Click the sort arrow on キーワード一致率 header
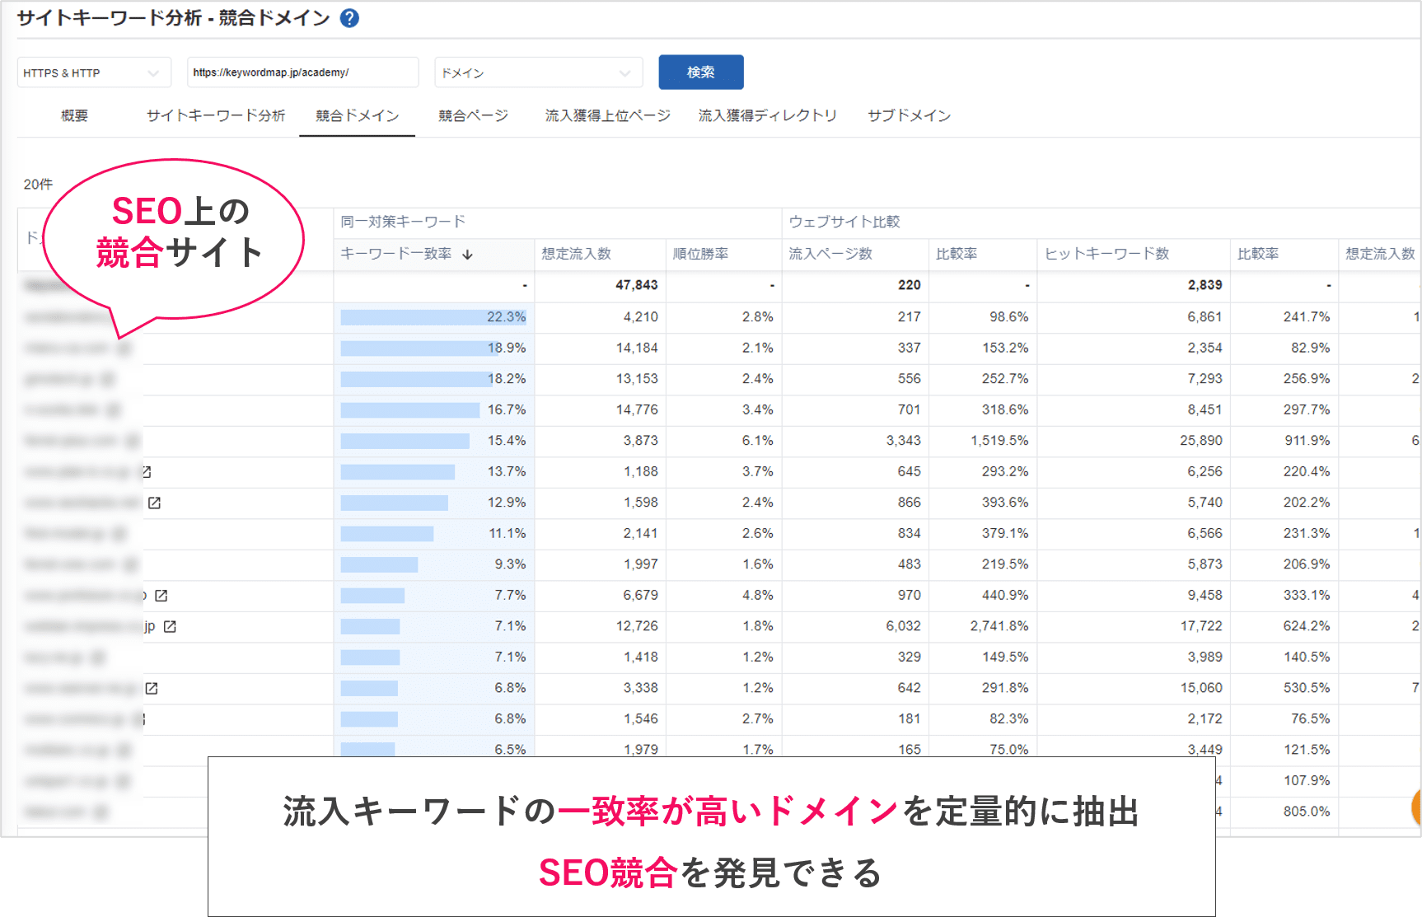This screenshot has height=917, width=1422. tap(469, 255)
